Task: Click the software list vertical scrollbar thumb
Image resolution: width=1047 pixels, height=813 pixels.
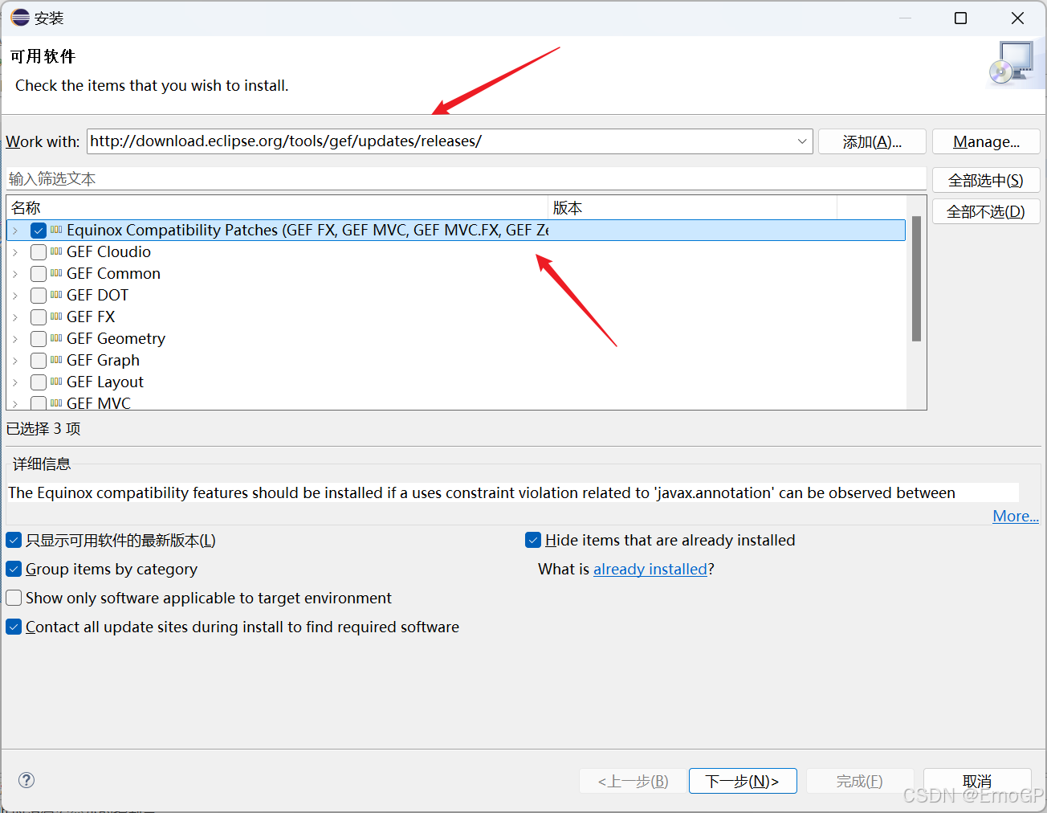Action: (x=916, y=279)
